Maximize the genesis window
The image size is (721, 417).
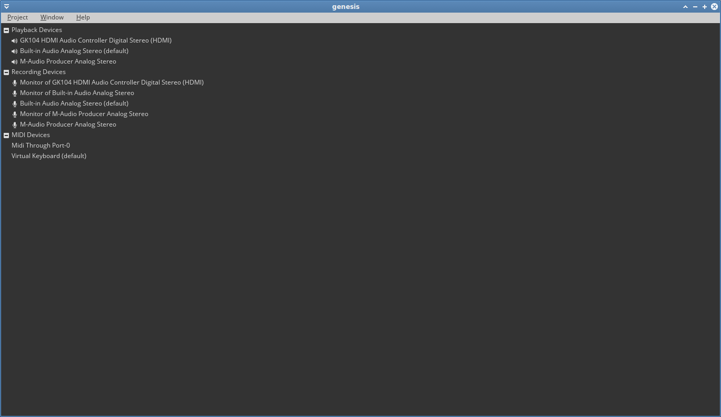click(x=705, y=7)
